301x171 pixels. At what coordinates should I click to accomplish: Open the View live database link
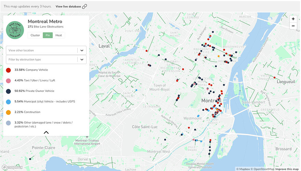tap(68, 7)
